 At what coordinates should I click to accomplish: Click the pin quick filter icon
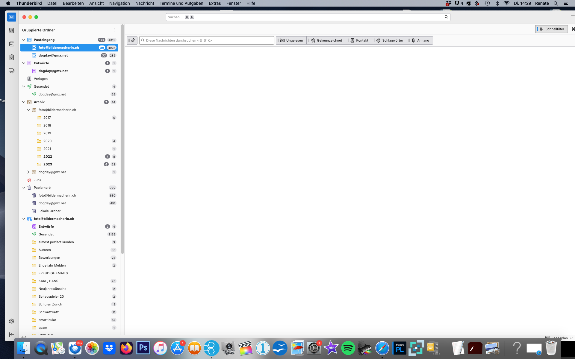[x=132, y=40]
